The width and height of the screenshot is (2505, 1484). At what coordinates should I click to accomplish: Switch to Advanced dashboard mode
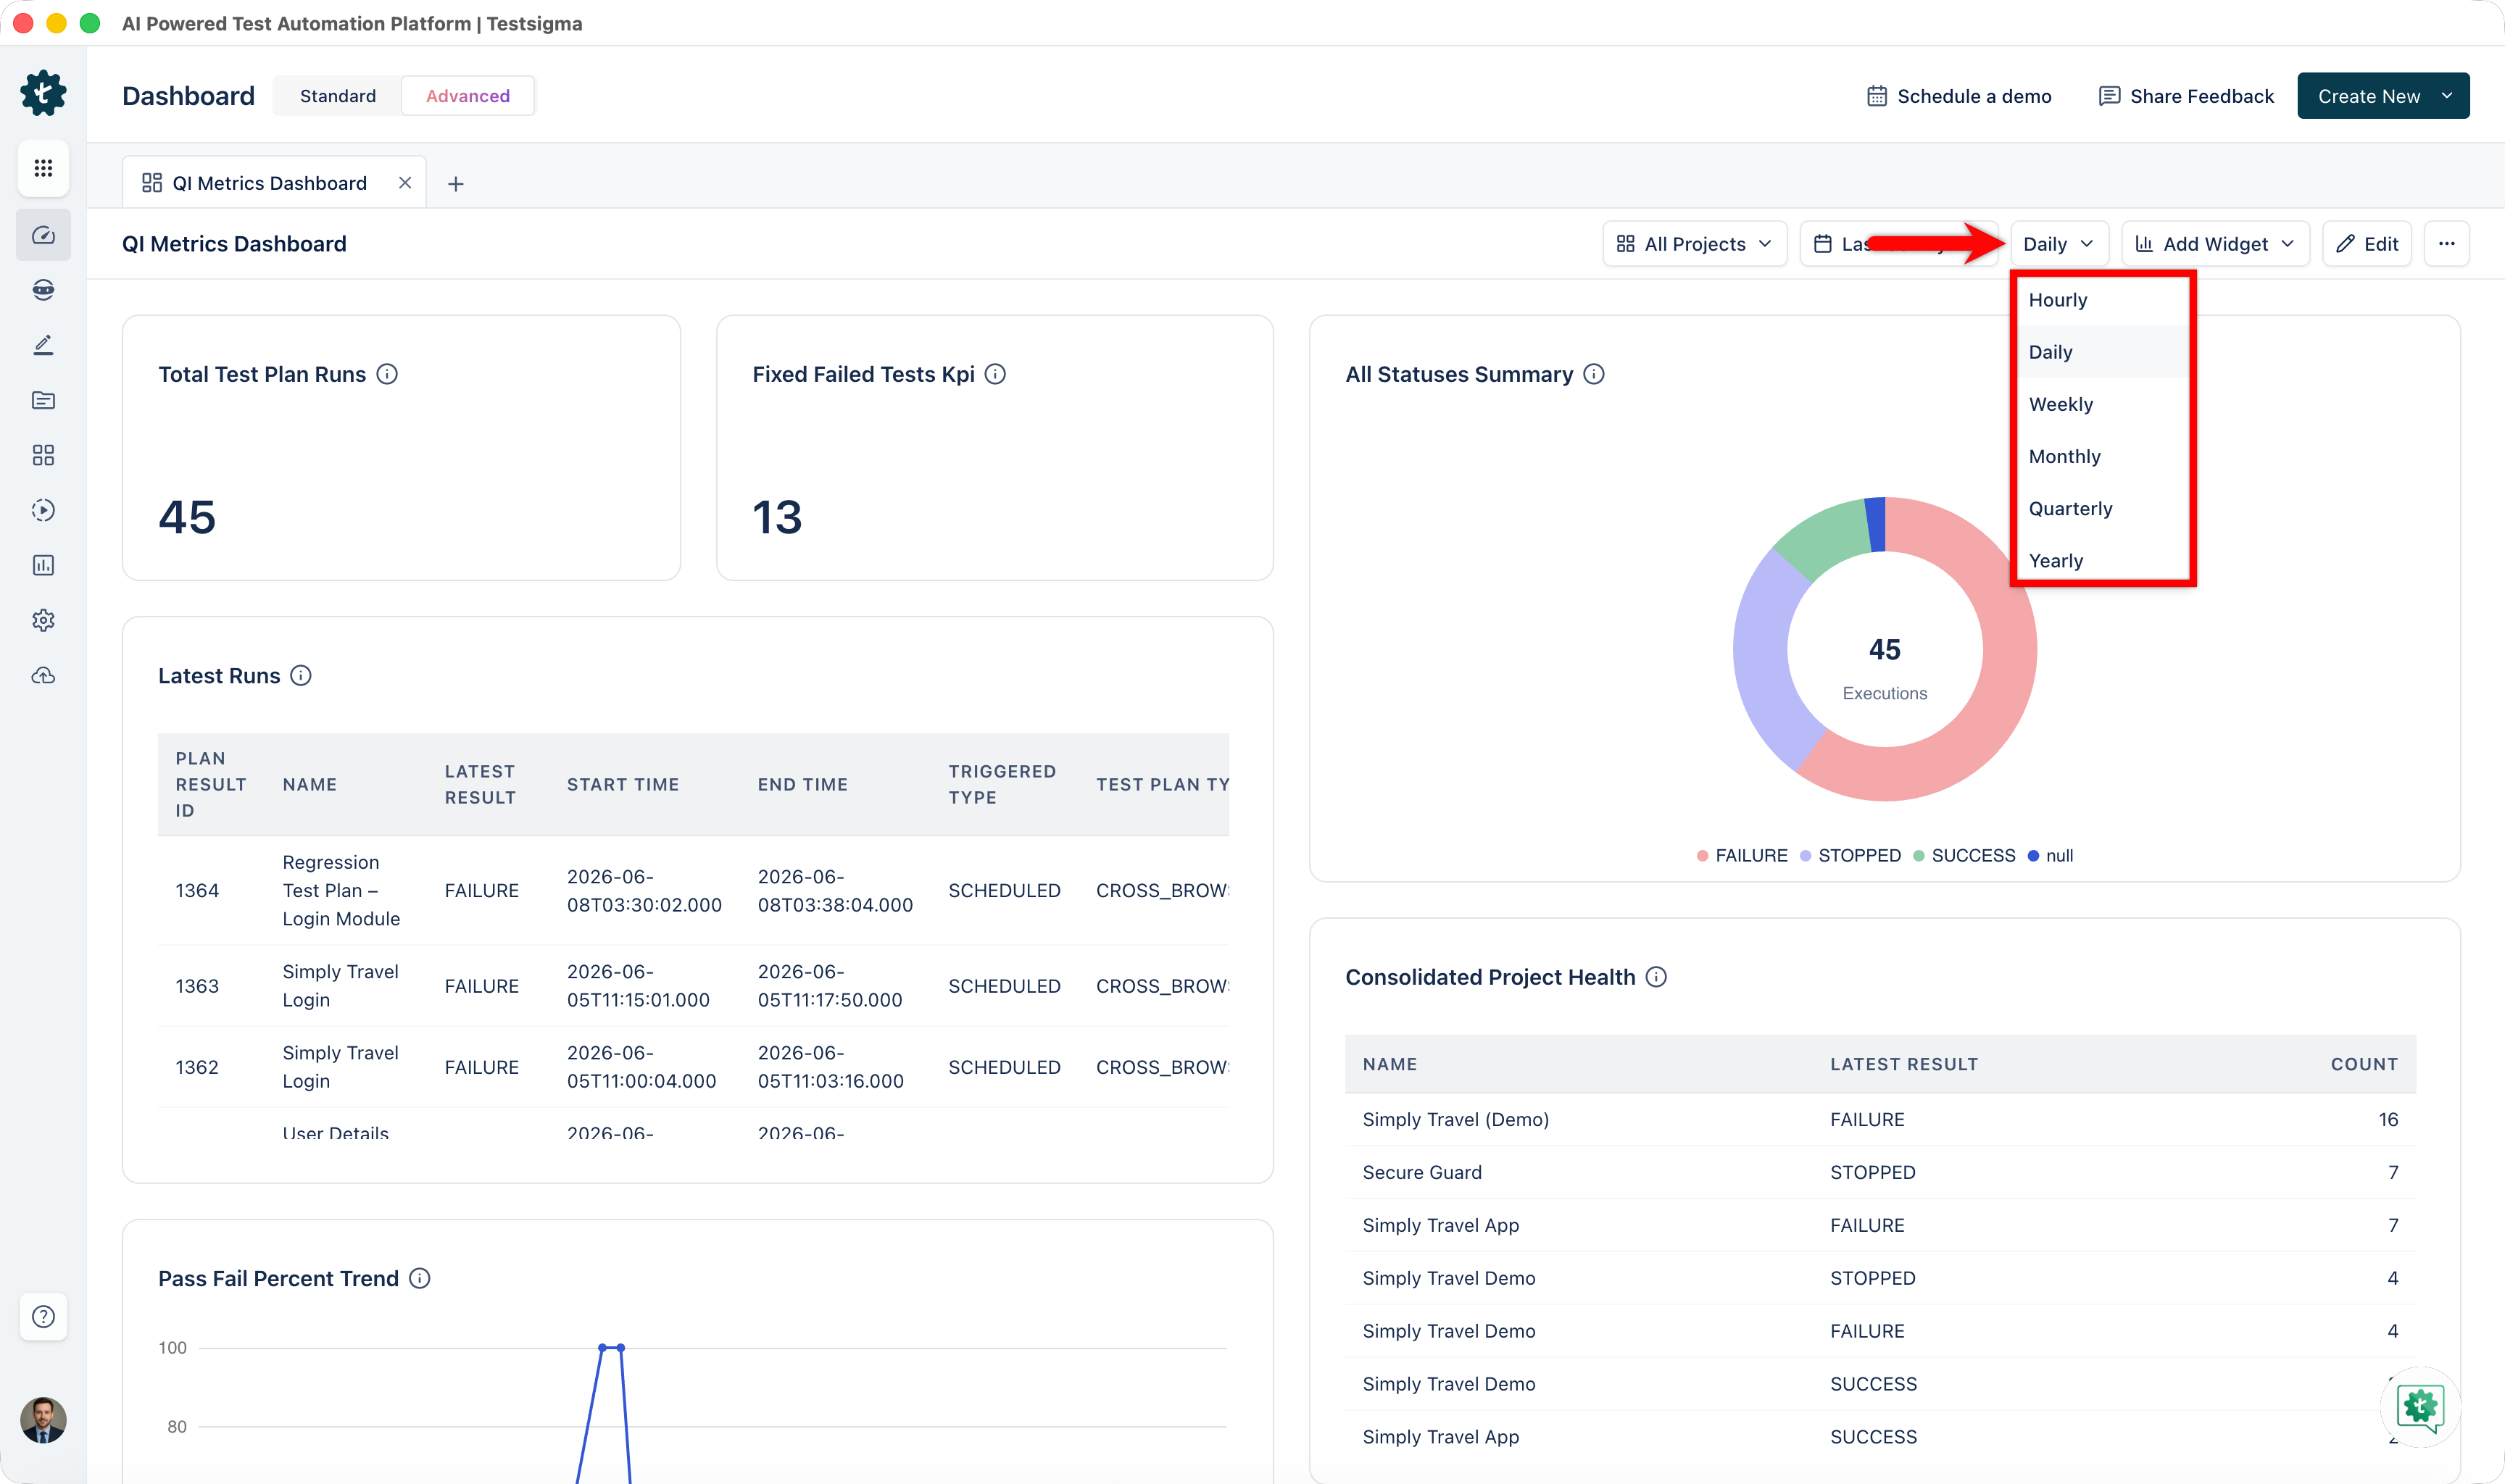pyautogui.click(x=468, y=96)
